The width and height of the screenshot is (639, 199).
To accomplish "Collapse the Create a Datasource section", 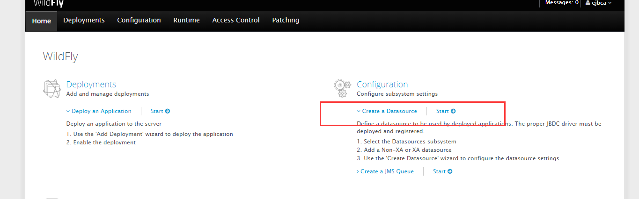I will click(387, 111).
